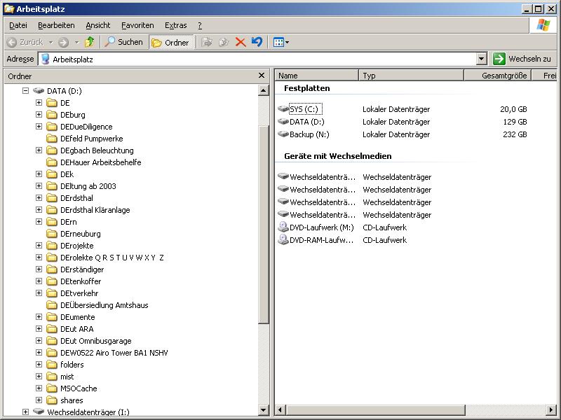Expand the Wechseldatenträger (I:) node
The image size is (561, 420).
(25, 412)
